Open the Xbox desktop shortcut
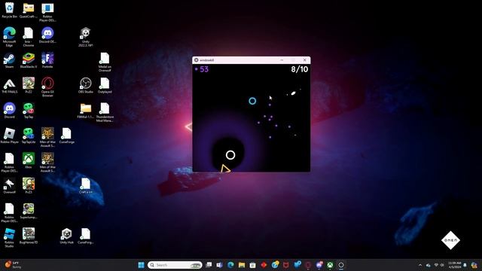482x271 pixels. pyautogui.click(x=29, y=160)
